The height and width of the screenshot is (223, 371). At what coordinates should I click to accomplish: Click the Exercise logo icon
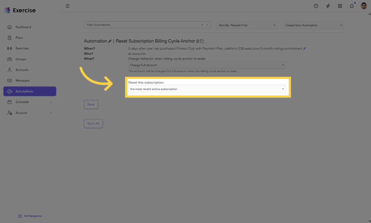click(7, 10)
